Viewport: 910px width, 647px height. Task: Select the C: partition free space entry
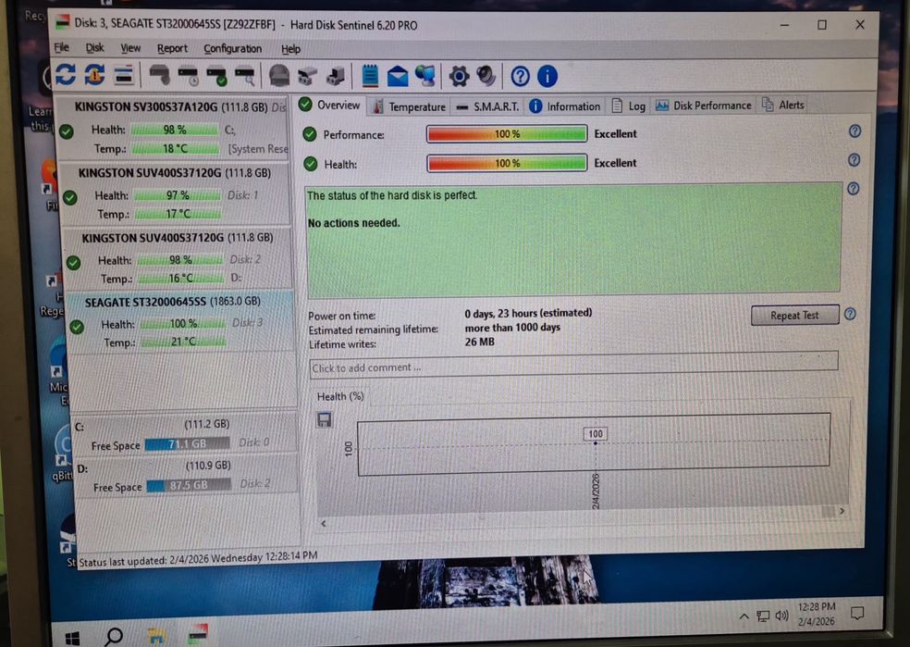click(185, 434)
